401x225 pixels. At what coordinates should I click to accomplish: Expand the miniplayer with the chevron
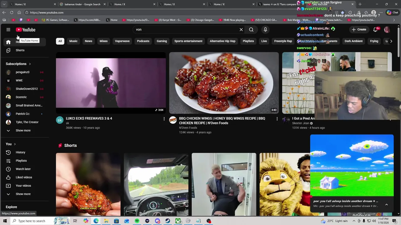(386, 205)
